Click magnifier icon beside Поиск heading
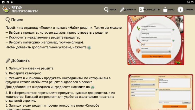This screenshot has width=195, height=110. (x=8, y=20)
